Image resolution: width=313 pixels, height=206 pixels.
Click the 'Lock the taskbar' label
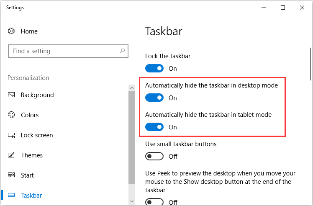tap(168, 56)
